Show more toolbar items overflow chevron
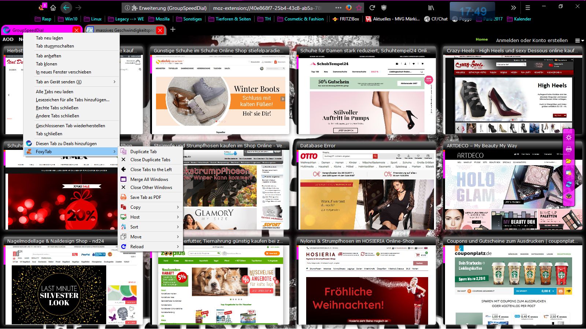 [x=513, y=7]
